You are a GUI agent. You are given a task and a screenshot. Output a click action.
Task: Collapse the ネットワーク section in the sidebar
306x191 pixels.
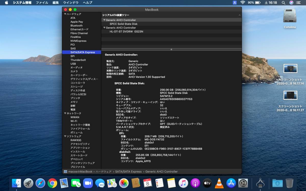click(x=65, y=113)
